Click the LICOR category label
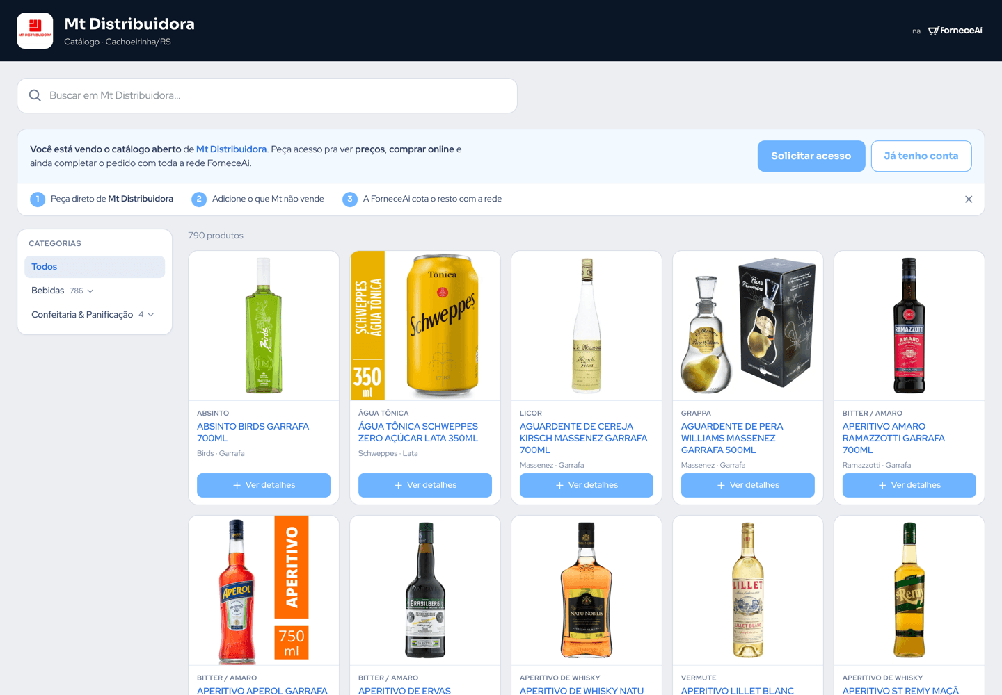Viewport: 1002px width, 695px height. pyautogui.click(x=531, y=414)
